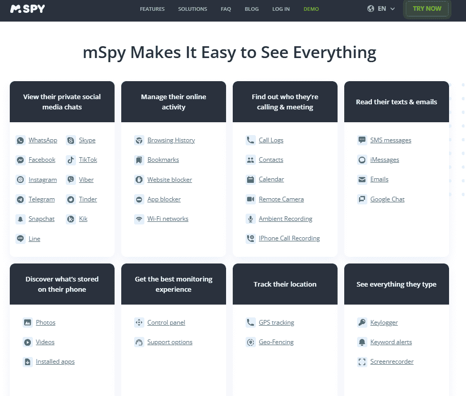The width and height of the screenshot is (466, 396).
Task: Click the Screenrecorder frame icon
Action: click(x=362, y=362)
